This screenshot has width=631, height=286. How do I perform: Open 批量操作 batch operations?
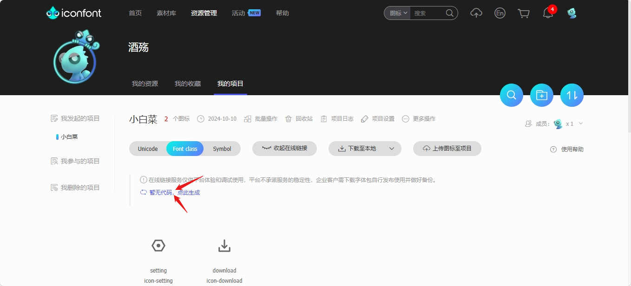click(264, 118)
